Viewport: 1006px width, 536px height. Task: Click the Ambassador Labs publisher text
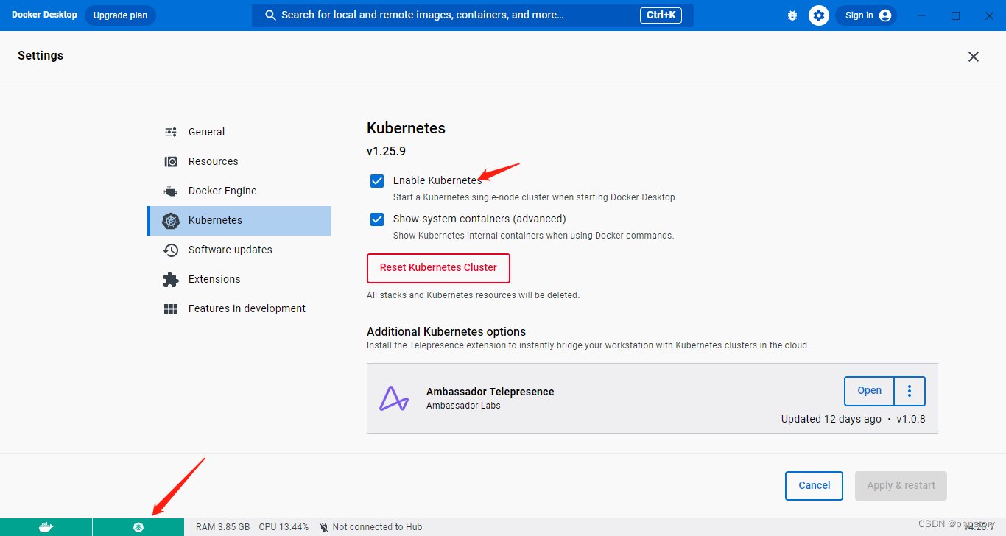[x=463, y=406]
